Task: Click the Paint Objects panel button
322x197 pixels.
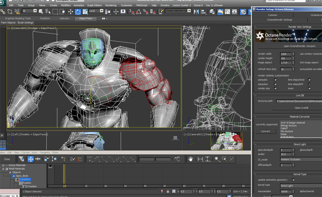Action: [x=8, y=23]
